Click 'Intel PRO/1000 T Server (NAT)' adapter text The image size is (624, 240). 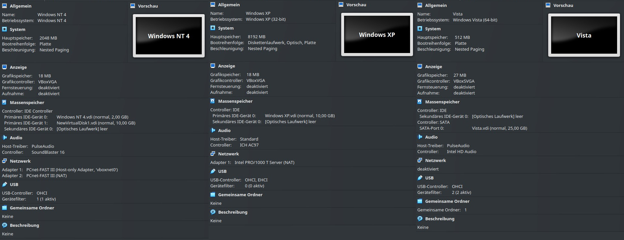click(x=264, y=162)
